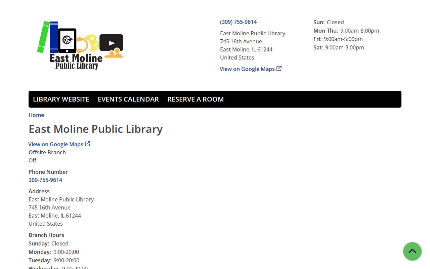Click the Offsite Branch label

[x=47, y=152]
